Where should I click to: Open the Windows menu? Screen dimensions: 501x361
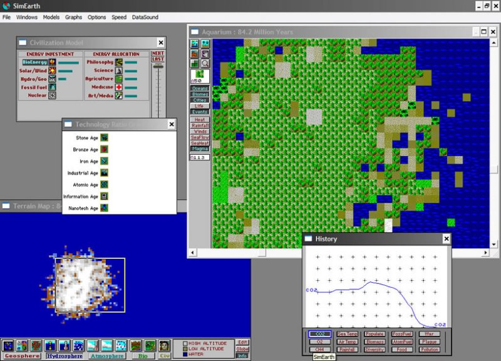tap(27, 18)
